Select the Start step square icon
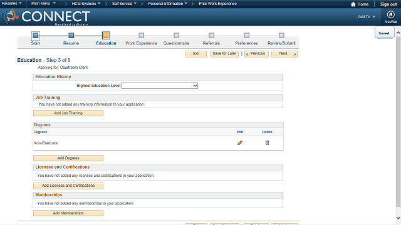This screenshot has height=225, width=401. 36,36
